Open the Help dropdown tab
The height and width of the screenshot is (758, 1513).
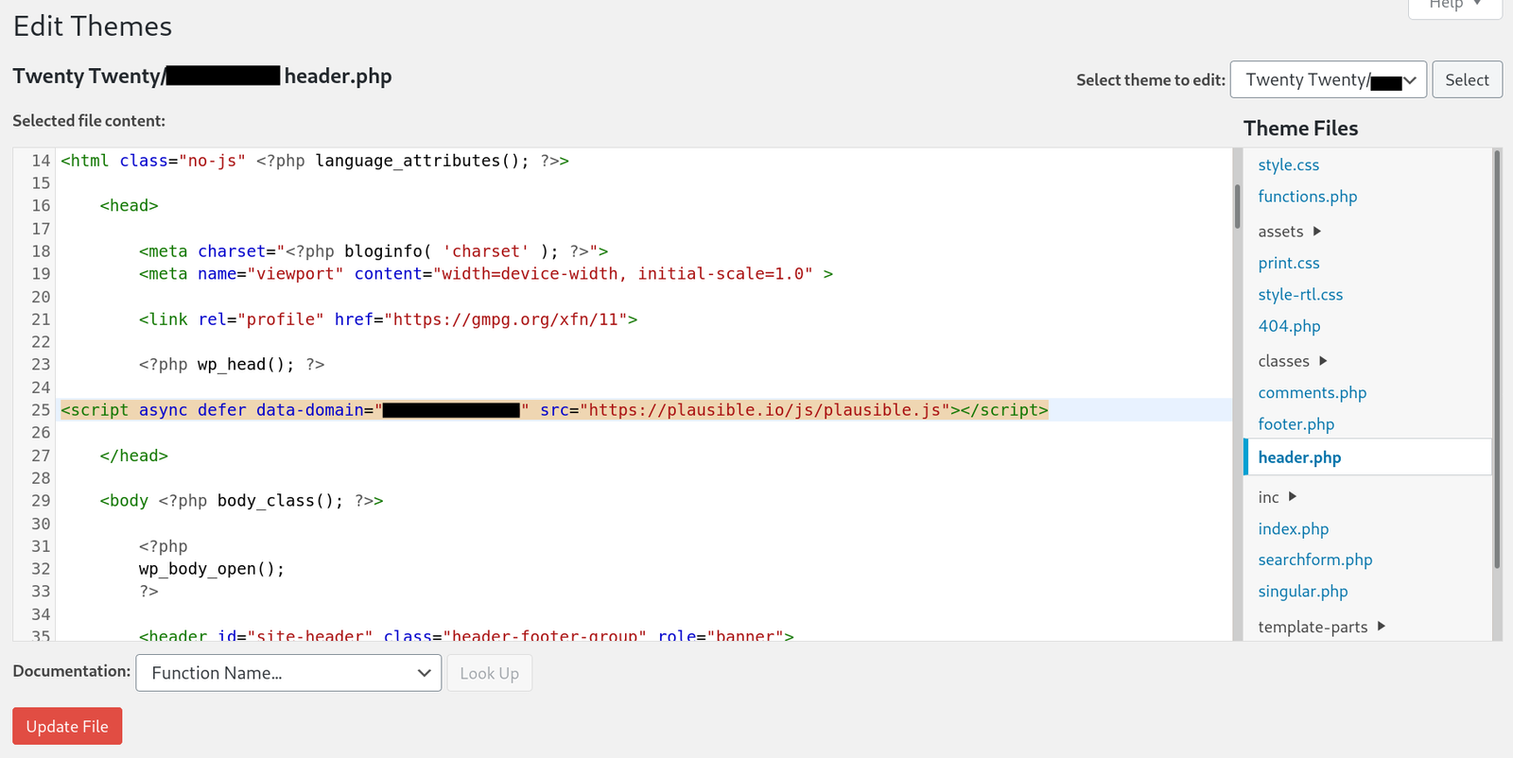(x=1454, y=6)
